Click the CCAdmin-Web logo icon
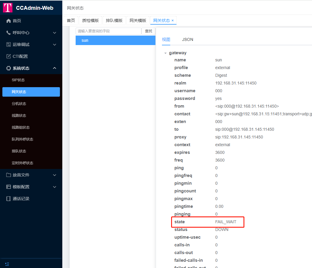 pos(8,8)
